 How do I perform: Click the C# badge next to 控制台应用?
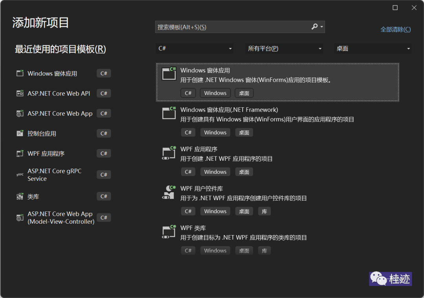[104, 133]
